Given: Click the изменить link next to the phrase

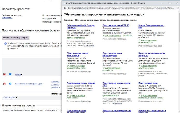Looking at the screenshot, I should tap(55, 81).
